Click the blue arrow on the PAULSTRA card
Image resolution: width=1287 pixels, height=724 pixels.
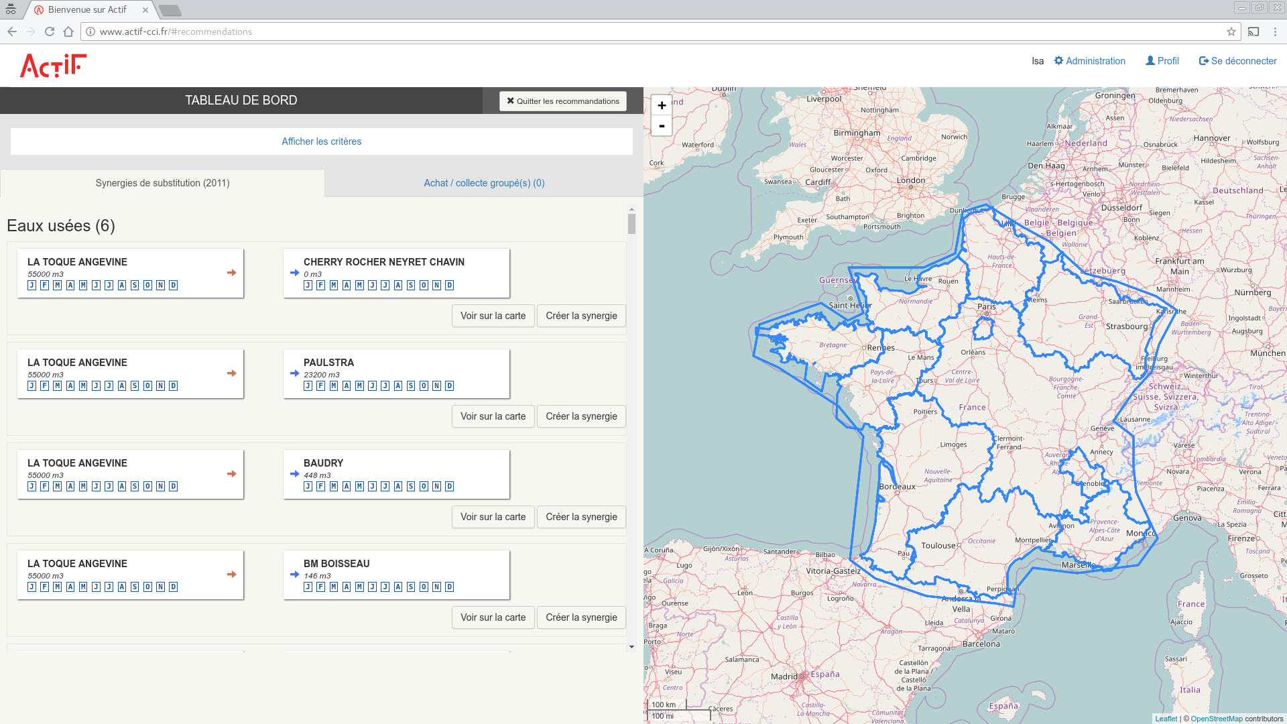tap(295, 373)
